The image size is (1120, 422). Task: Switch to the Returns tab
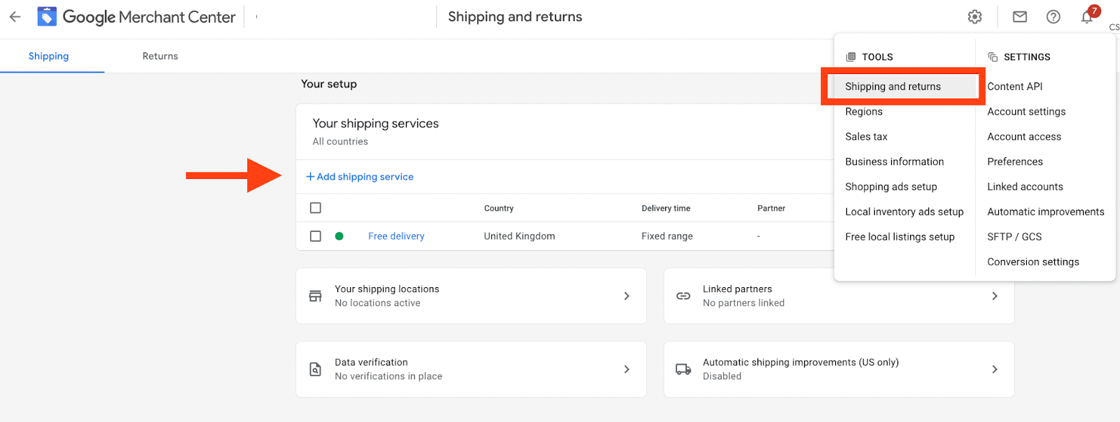pos(160,57)
